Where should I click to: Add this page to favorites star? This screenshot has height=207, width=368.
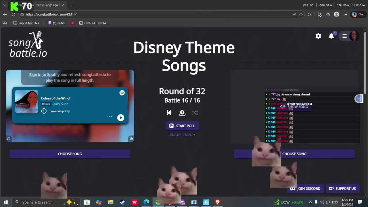[301, 14]
